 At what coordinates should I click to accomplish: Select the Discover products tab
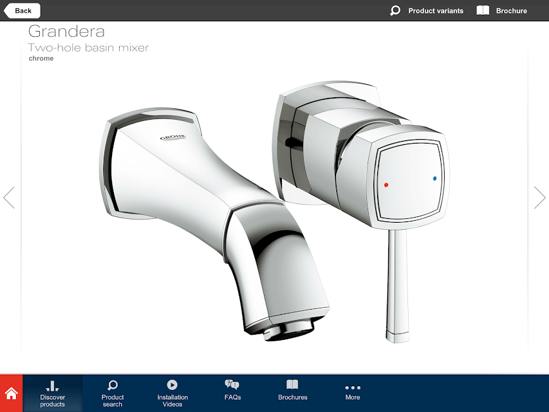[53, 393]
